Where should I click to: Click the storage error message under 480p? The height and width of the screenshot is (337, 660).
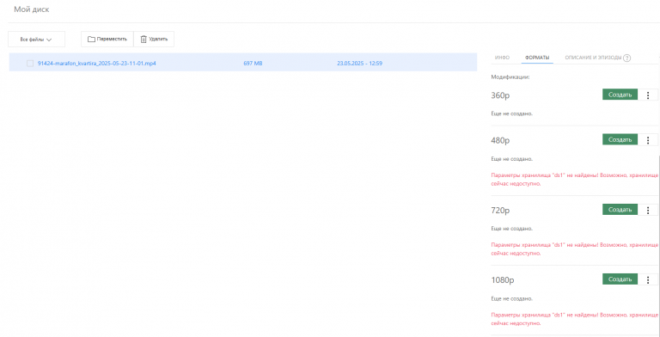[574, 179]
